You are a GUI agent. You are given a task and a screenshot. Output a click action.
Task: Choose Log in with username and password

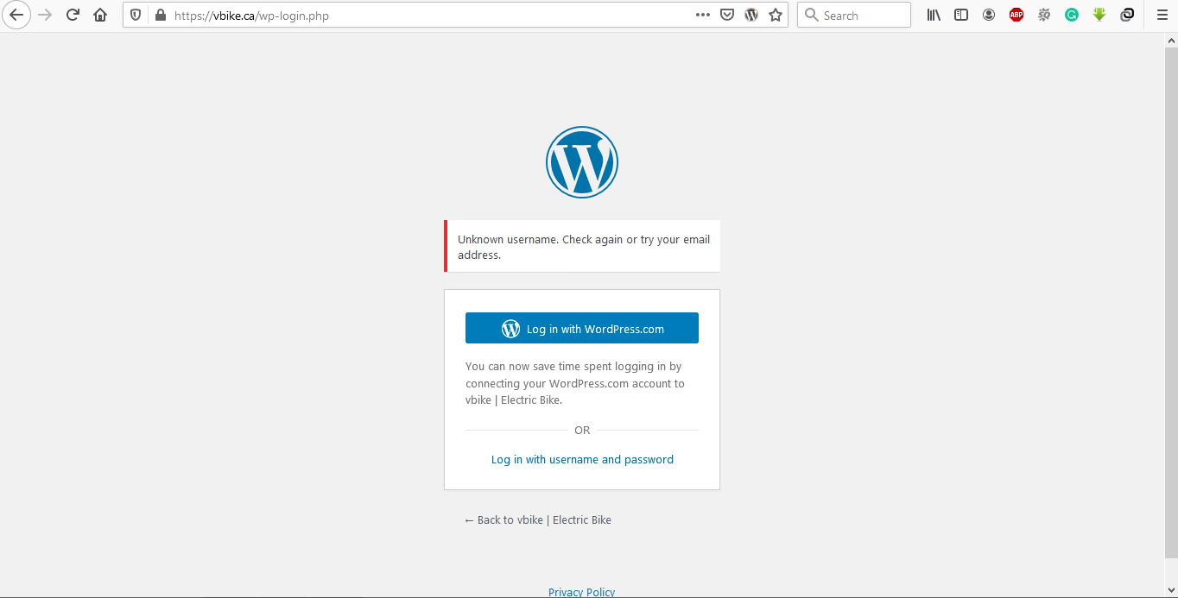(582, 459)
